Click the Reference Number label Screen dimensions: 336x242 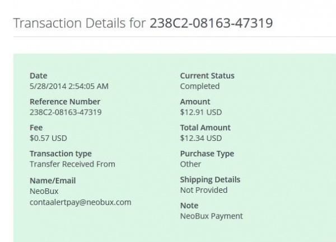[64, 102]
